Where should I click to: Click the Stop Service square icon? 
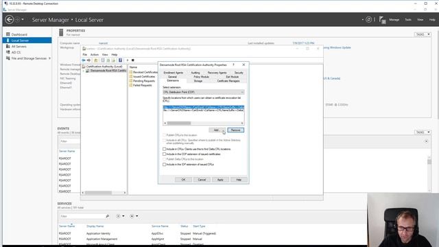(133, 60)
